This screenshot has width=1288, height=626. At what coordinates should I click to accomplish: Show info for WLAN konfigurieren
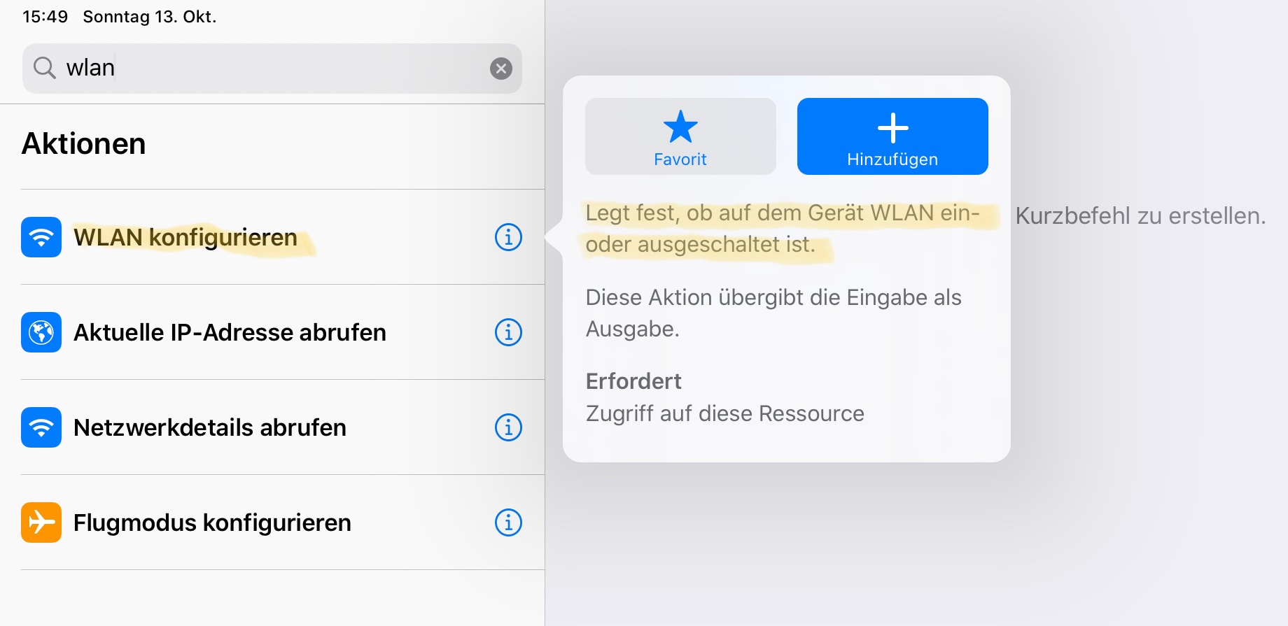click(508, 237)
